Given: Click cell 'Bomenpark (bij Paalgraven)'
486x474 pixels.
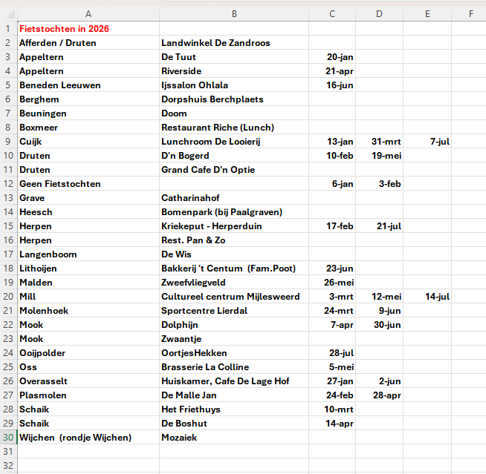Looking at the screenshot, I should (234, 212).
